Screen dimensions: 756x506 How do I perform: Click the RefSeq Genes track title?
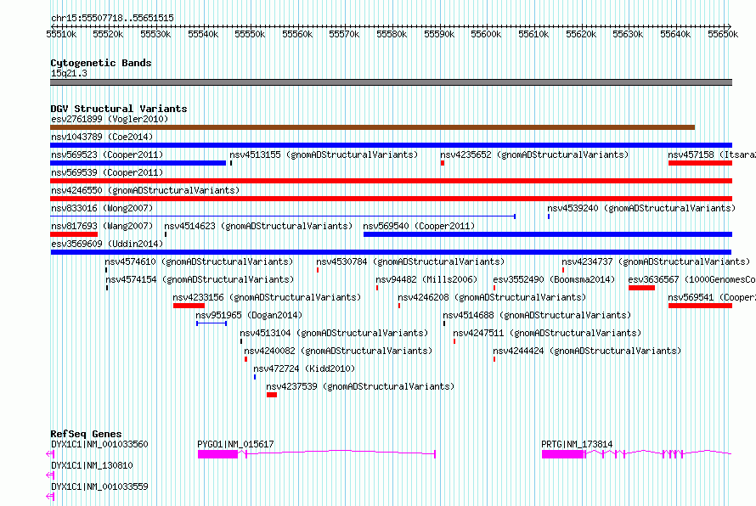86,434
